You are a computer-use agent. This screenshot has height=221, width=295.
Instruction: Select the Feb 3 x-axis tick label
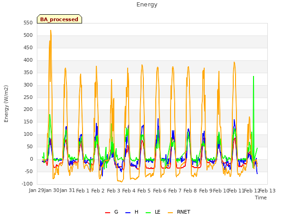point(113,191)
